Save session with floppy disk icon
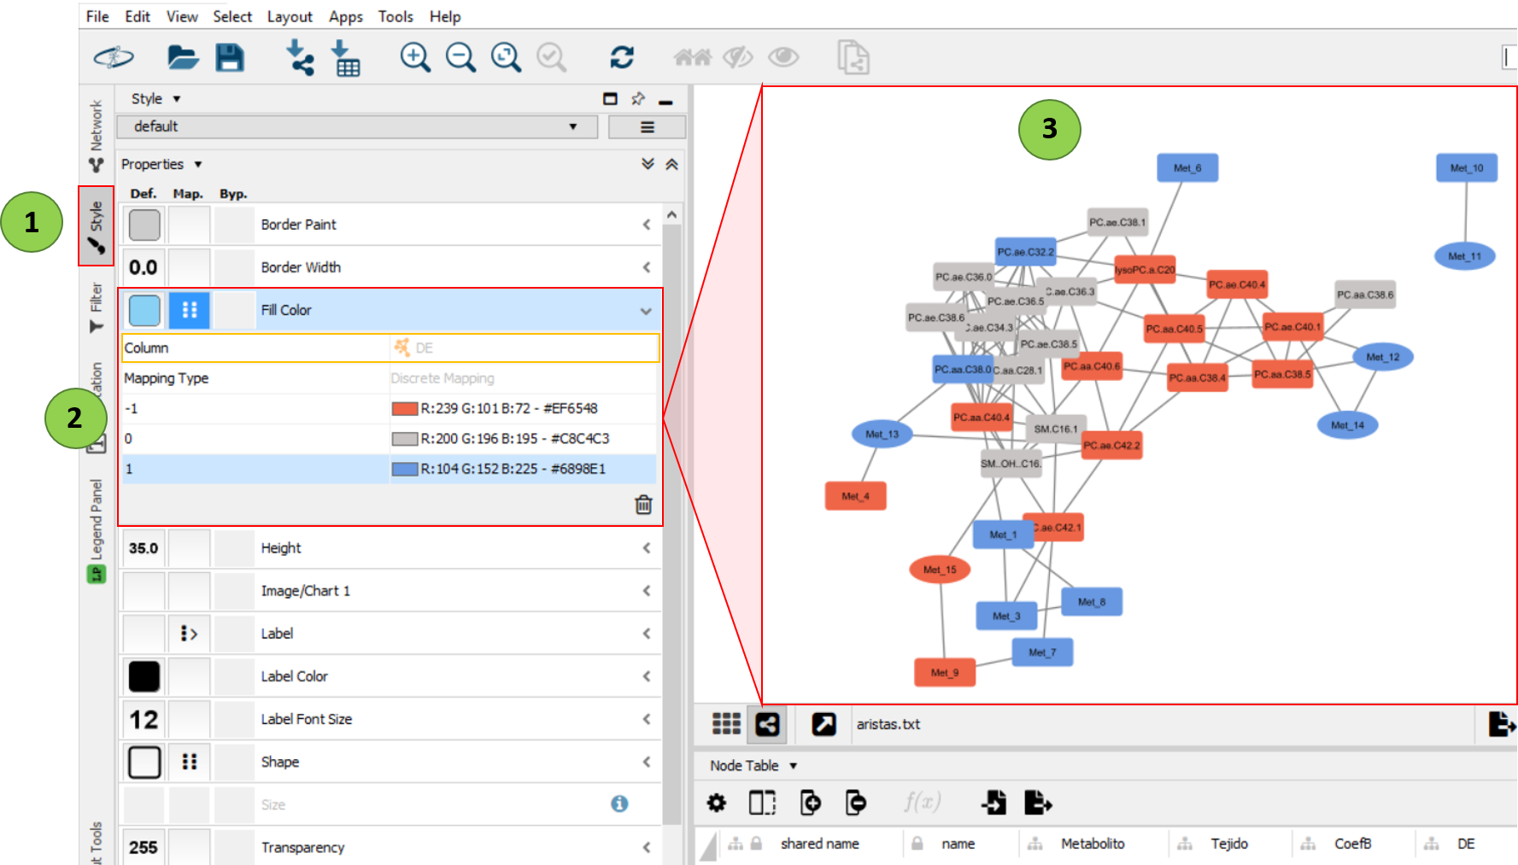 coord(229,58)
